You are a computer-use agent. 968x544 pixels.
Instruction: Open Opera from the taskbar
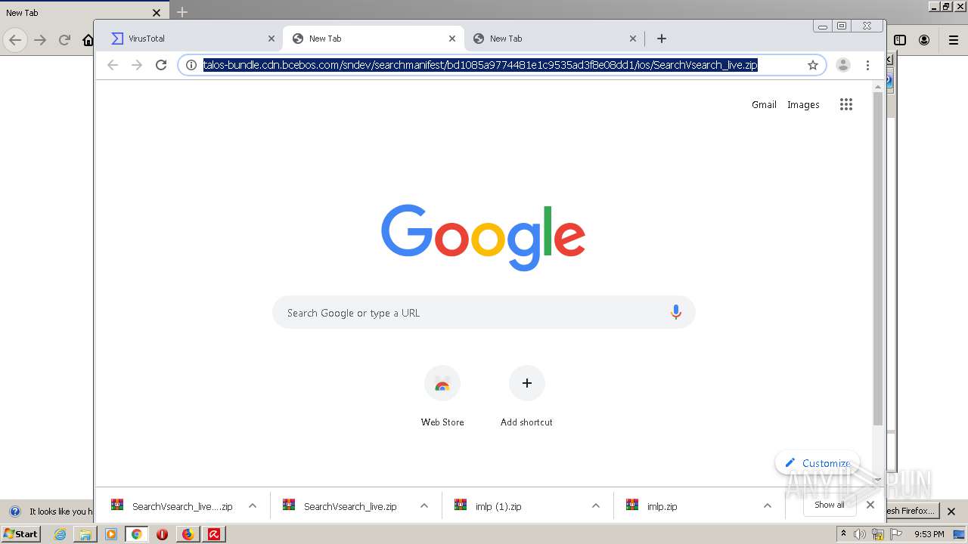[162, 534]
